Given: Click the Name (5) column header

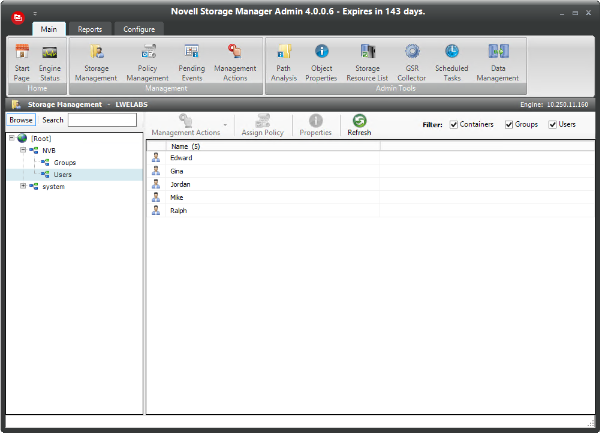Looking at the screenshot, I should tap(273, 146).
